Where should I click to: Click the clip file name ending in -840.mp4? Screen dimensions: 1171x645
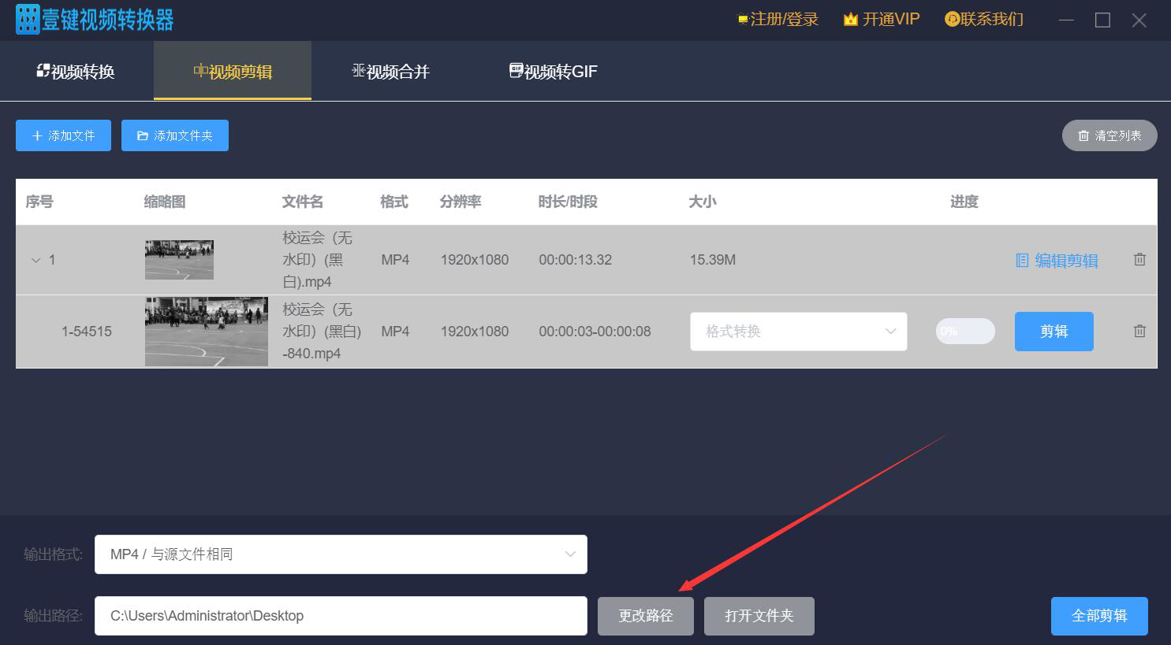322,332
